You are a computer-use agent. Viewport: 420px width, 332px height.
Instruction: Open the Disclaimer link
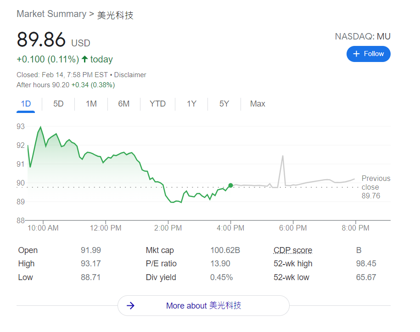click(x=130, y=75)
